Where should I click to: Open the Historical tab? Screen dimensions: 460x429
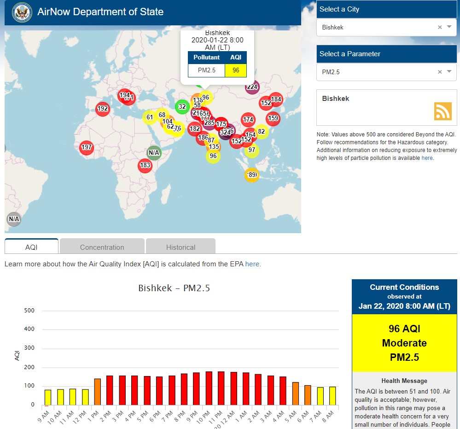181,247
